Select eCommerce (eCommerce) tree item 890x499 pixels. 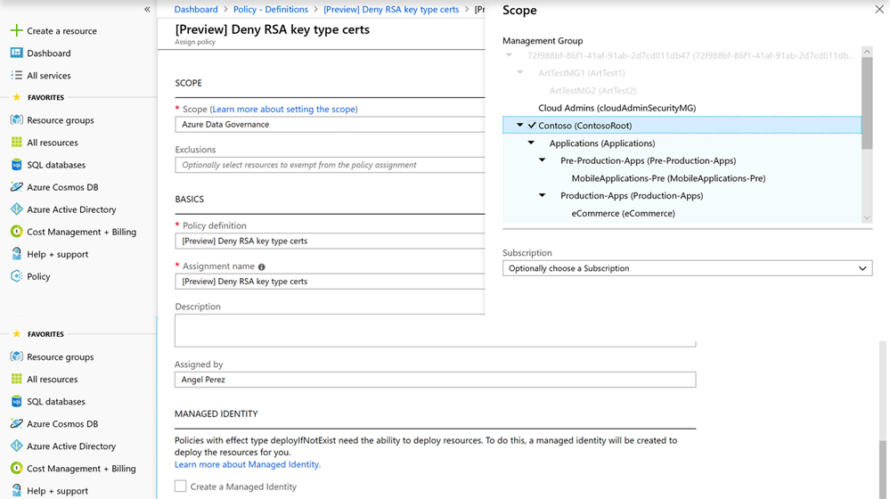point(624,214)
